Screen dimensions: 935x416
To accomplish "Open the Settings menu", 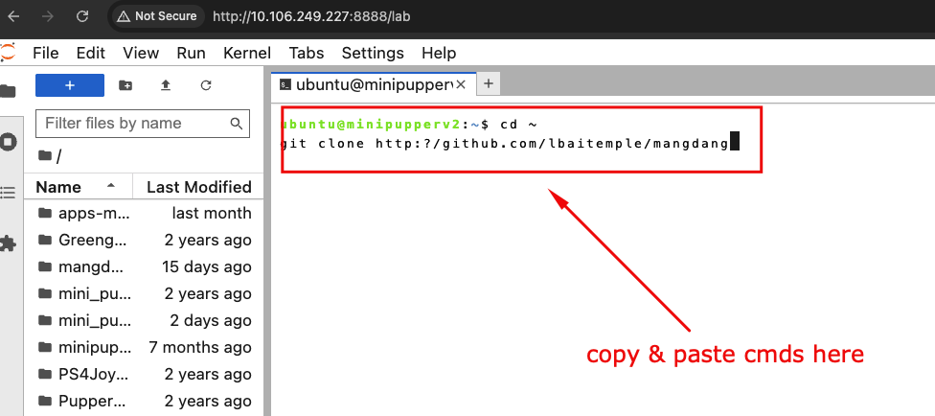I will click(x=373, y=53).
